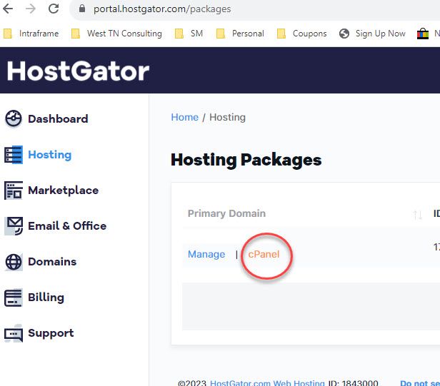
Task: Open Email & Office in the sidebar
Action: pos(67,226)
